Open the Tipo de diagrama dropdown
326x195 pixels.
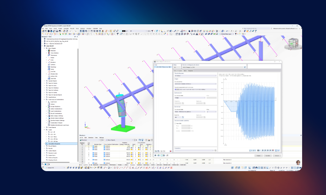[x=195, y=76]
